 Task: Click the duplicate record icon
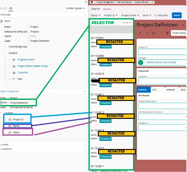pos(154,33)
